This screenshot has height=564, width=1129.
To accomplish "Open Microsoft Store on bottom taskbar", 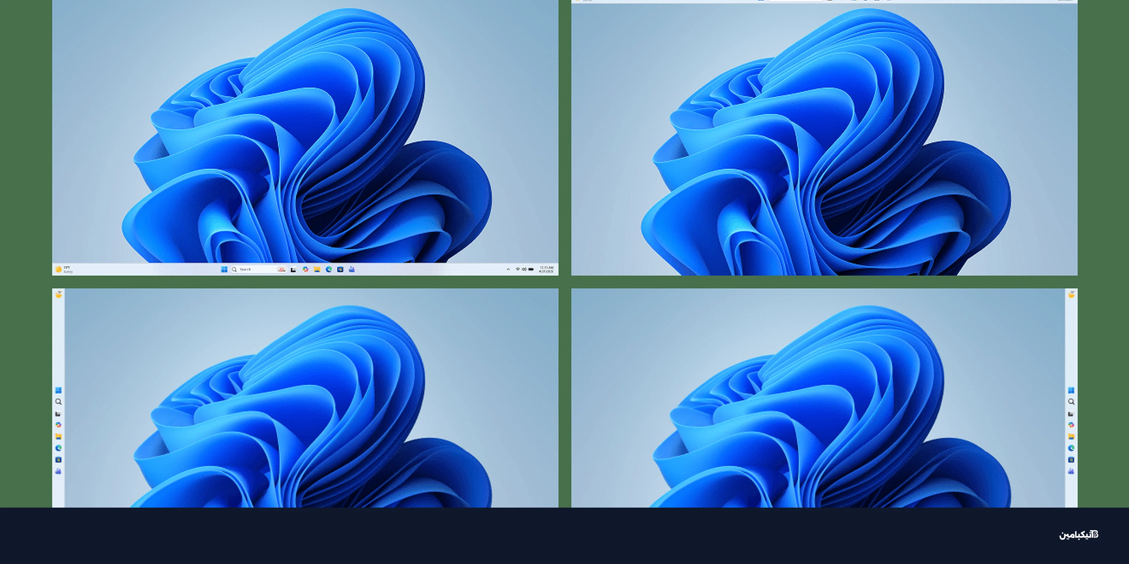I will click(x=340, y=269).
